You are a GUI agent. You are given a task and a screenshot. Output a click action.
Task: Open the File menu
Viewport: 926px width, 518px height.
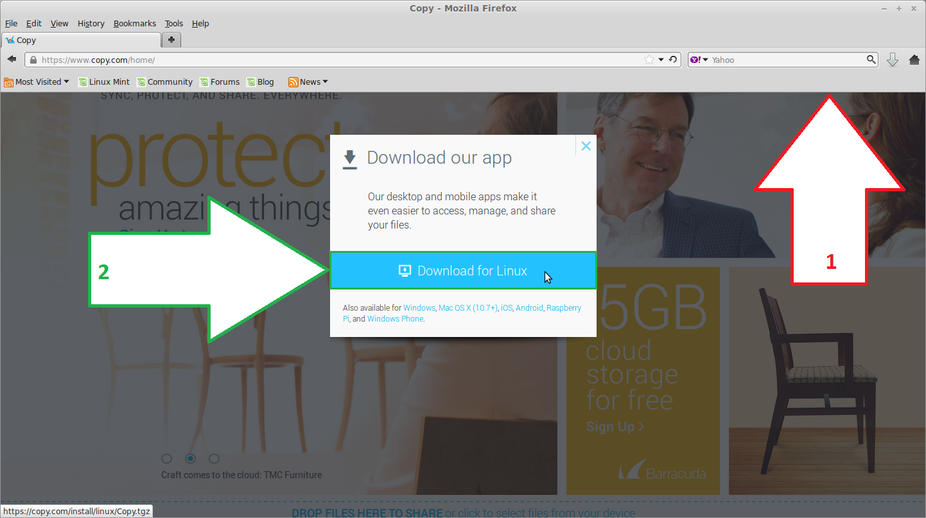coord(11,23)
